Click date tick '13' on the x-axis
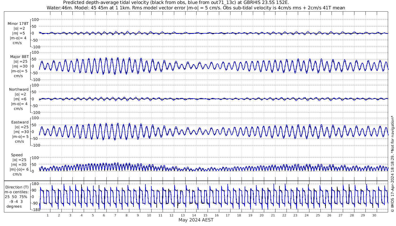Image resolution: width=396 pixels, height=226 pixels. click(x=183, y=215)
